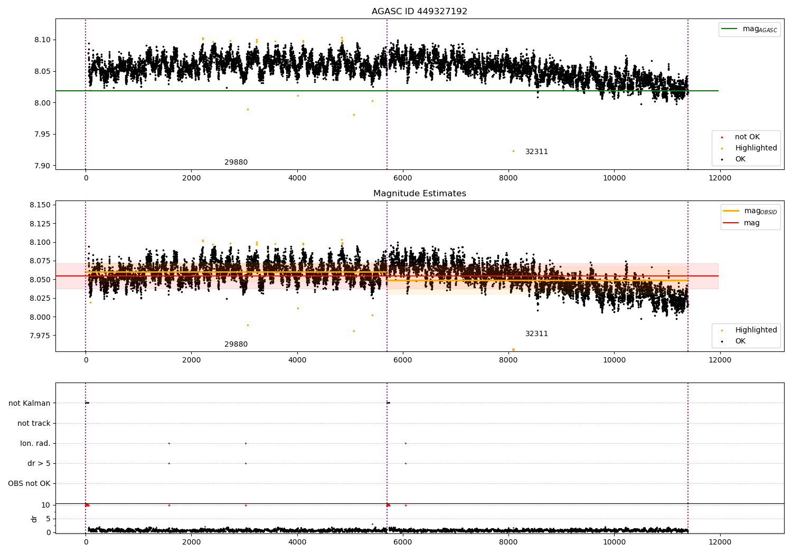Click the 32311 label in the top plot
The width and height of the screenshot is (792, 554).
tap(536, 152)
